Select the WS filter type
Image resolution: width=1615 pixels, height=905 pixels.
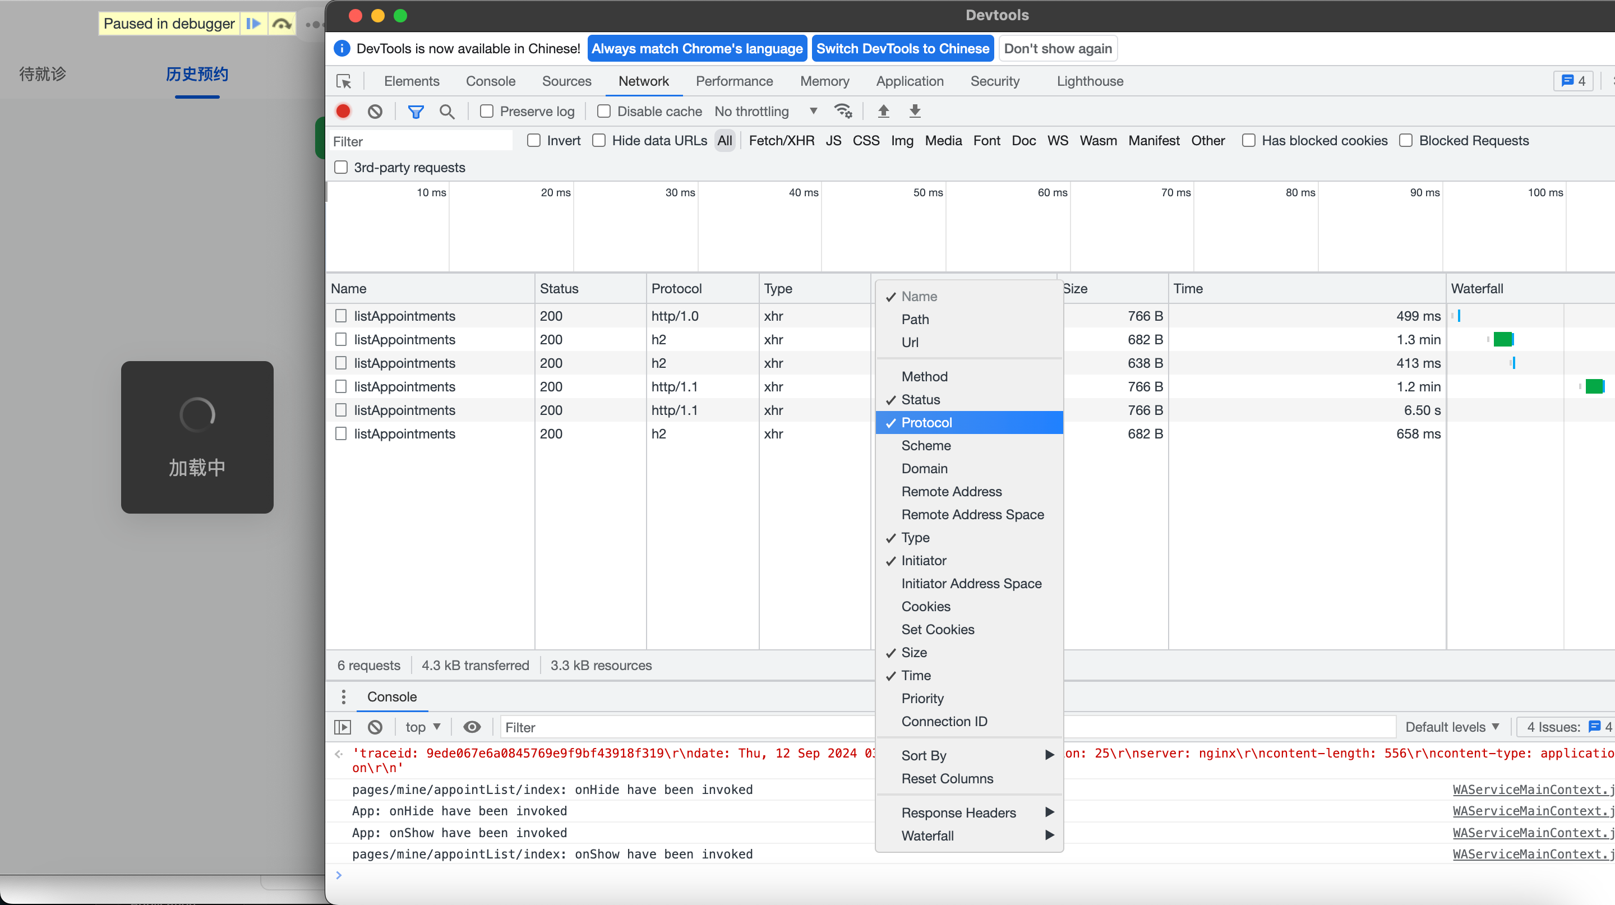point(1058,140)
